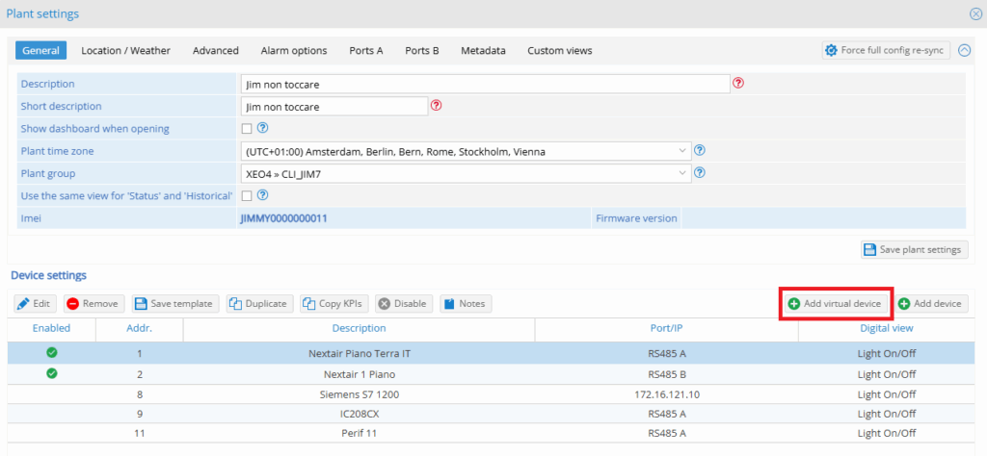Toggle same view for Status and Historical checkbox
Screen dimensions: 987x456
(247, 196)
